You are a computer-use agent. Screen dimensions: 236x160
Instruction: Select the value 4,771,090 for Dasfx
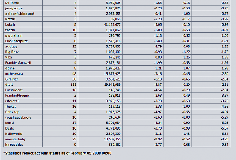coord(113,128)
